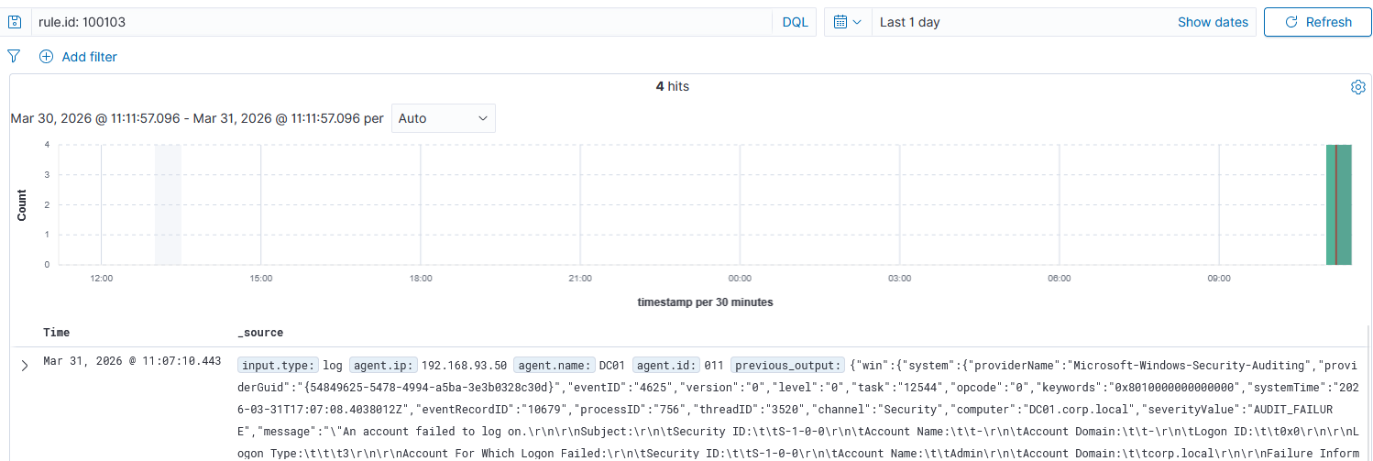Click the saved query disk icon
This screenshot has width=1373, height=461.
coord(15,22)
